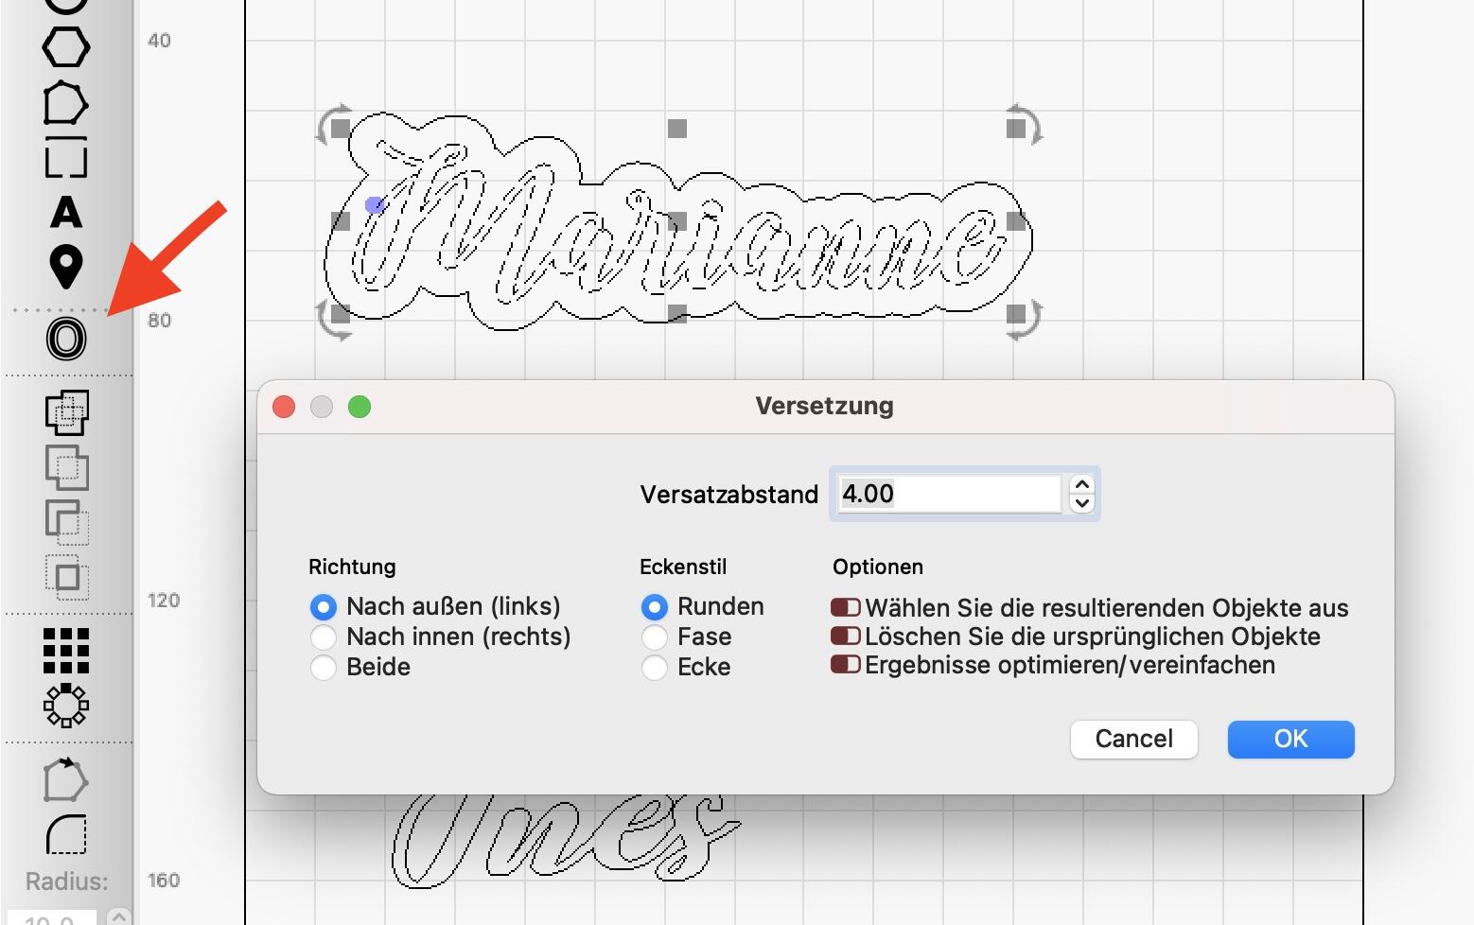Select the Polygon (hexagon) tool
The height and width of the screenshot is (925, 1474).
[x=65, y=46]
